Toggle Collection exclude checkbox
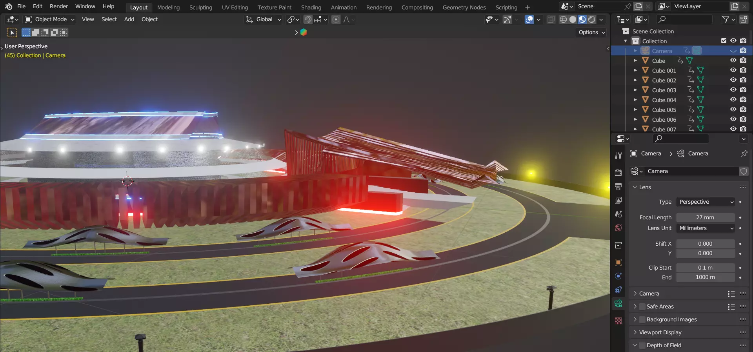 (x=724, y=41)
